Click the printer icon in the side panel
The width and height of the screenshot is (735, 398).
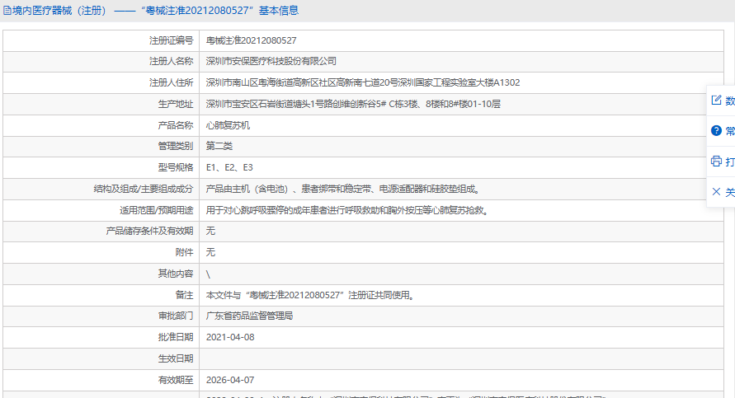tap(716, 162)
